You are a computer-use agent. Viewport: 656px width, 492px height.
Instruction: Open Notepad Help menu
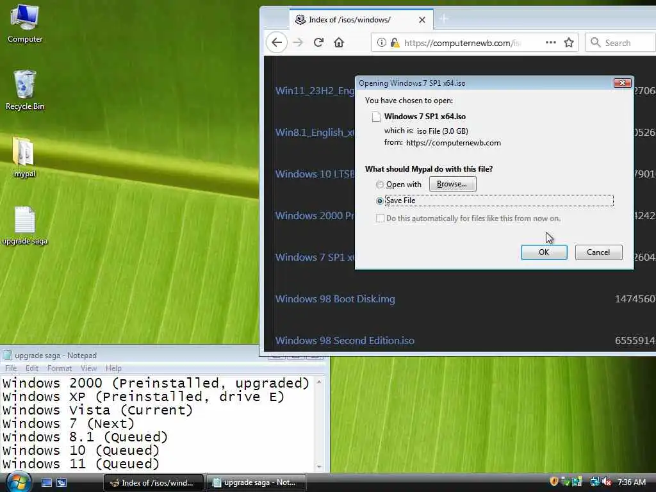coord(113,368)
